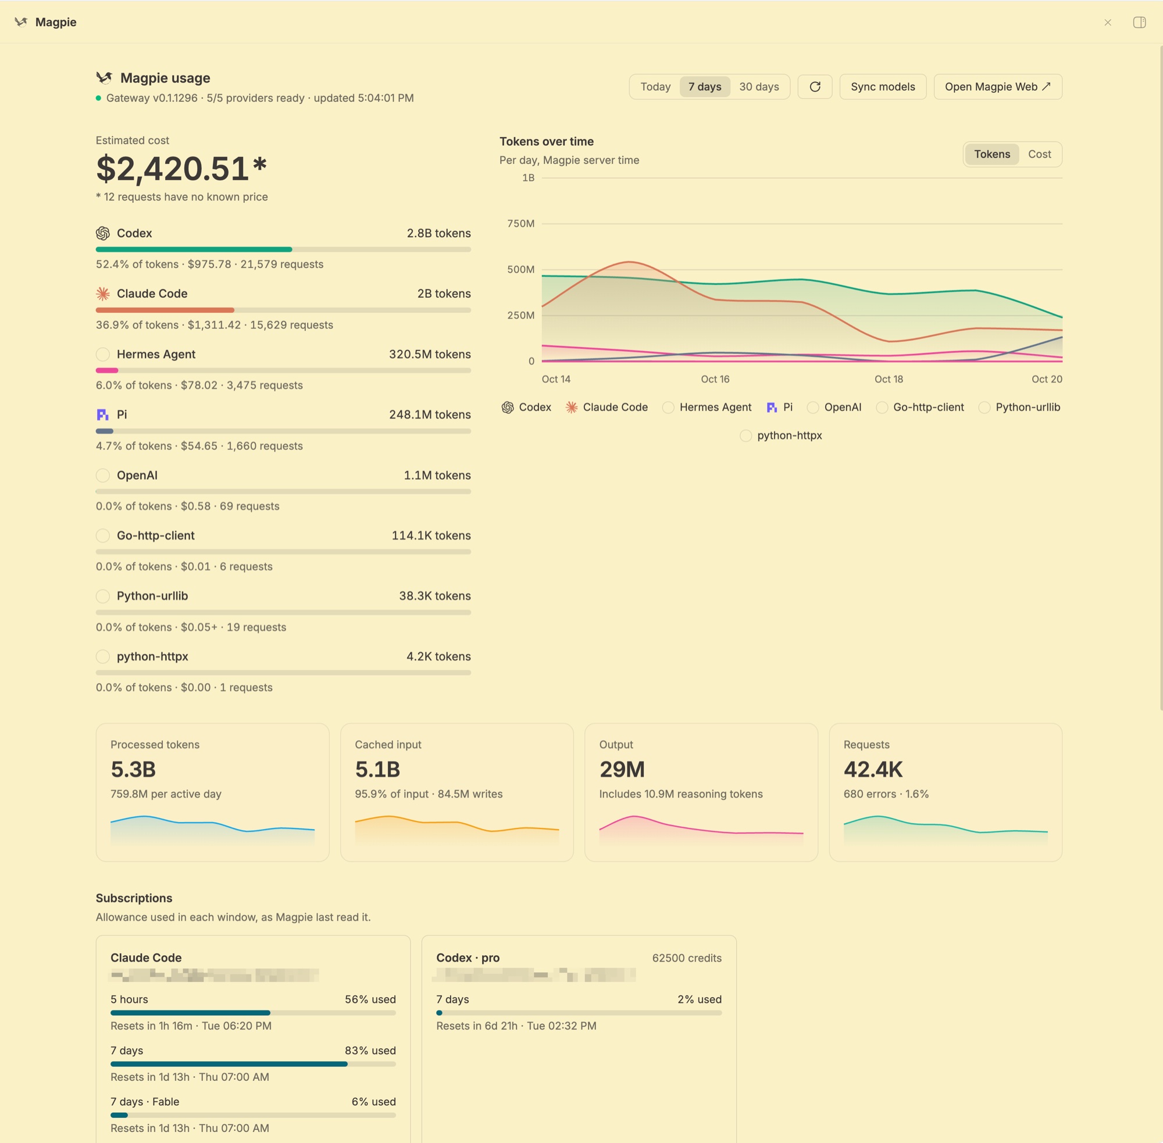This screenshot has height=1143, width=1163.
Task: Toggle Hermes Agent series in chart legend
Action: [707, 408]
